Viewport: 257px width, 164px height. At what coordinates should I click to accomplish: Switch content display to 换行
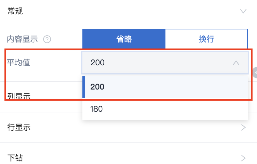click(x=206, y=39)
